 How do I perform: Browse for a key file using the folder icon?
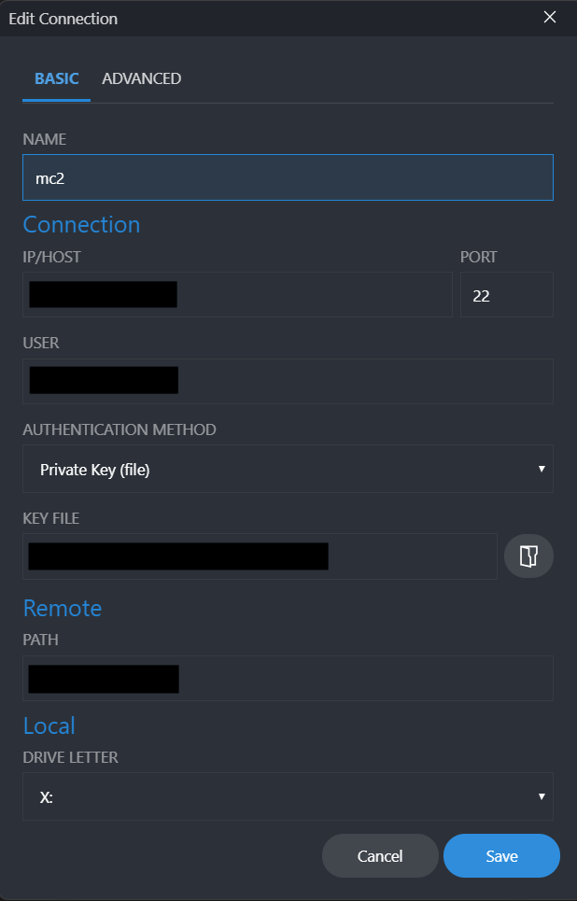click(x=528, y=556)
